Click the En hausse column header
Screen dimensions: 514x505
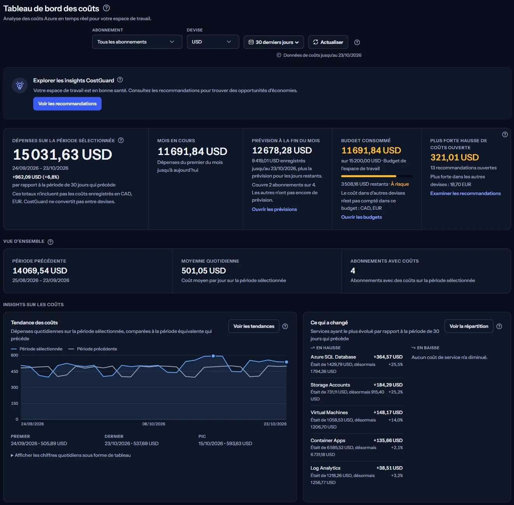(326, 348)
